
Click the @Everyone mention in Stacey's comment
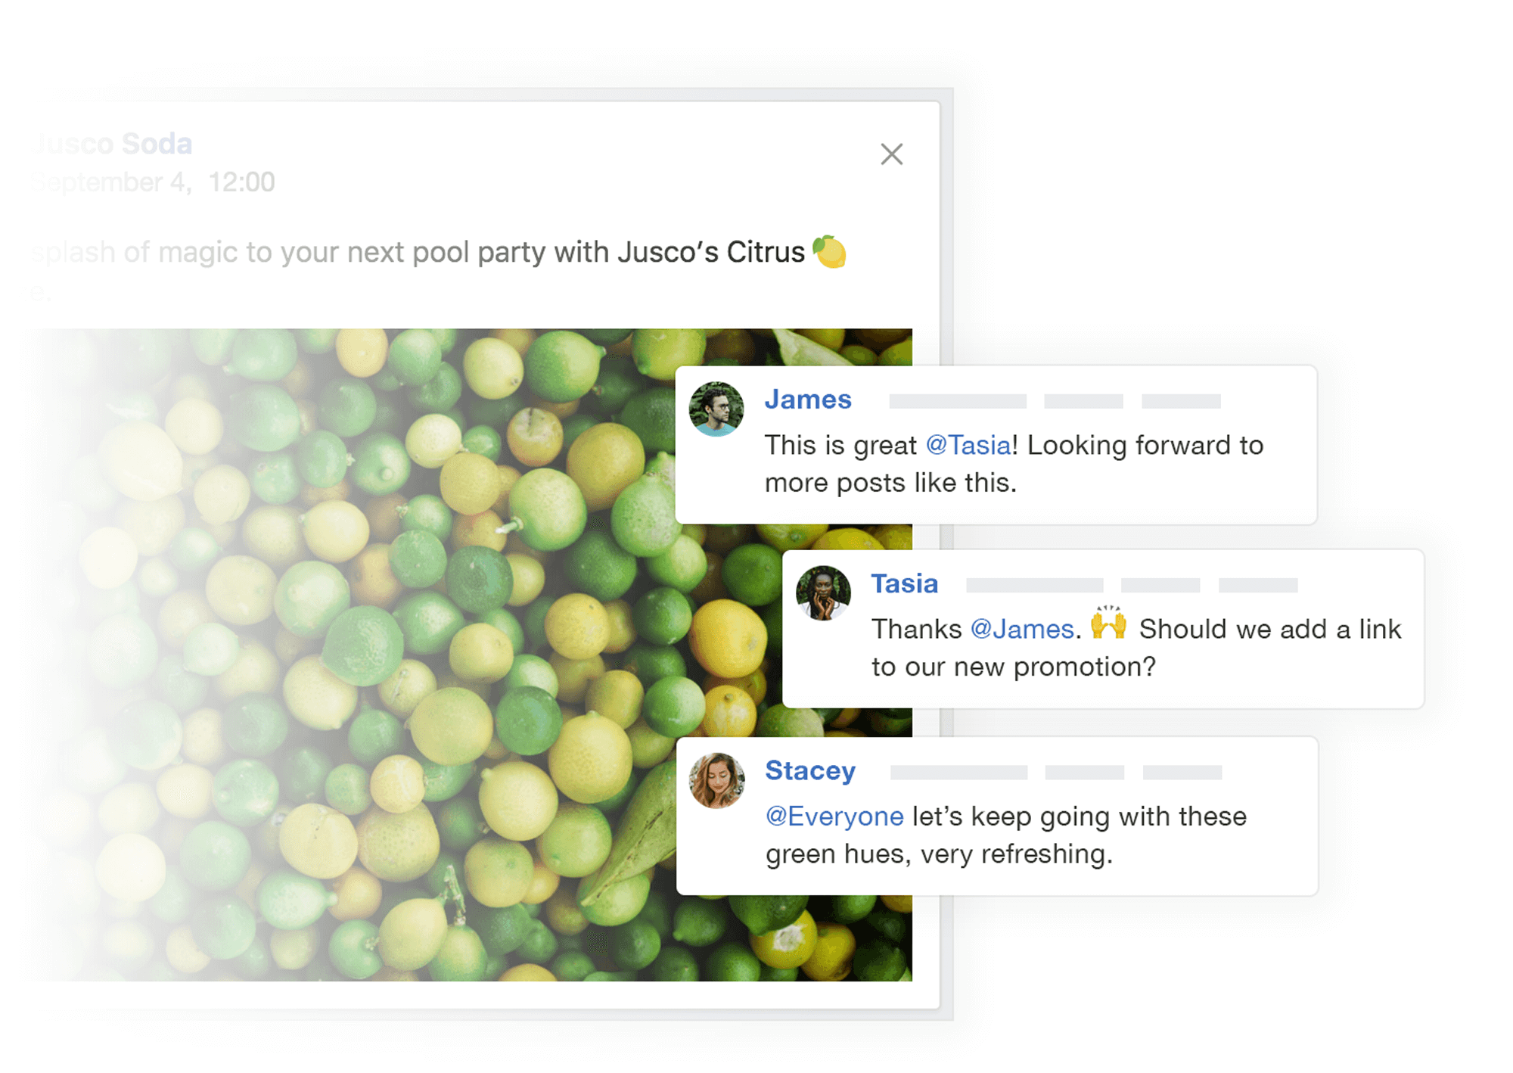pyautogui.click(x=834, y=816)
